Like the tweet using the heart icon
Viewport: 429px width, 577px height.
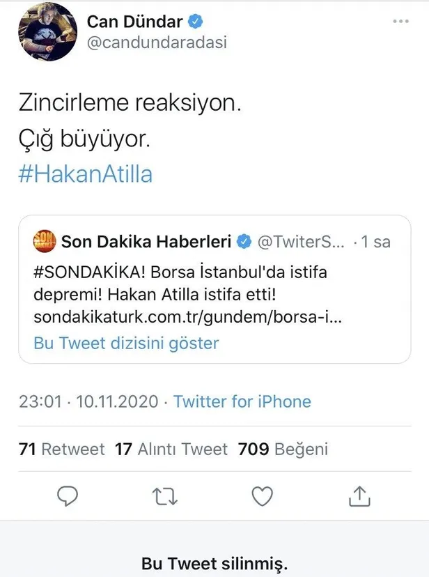point(262,496)
